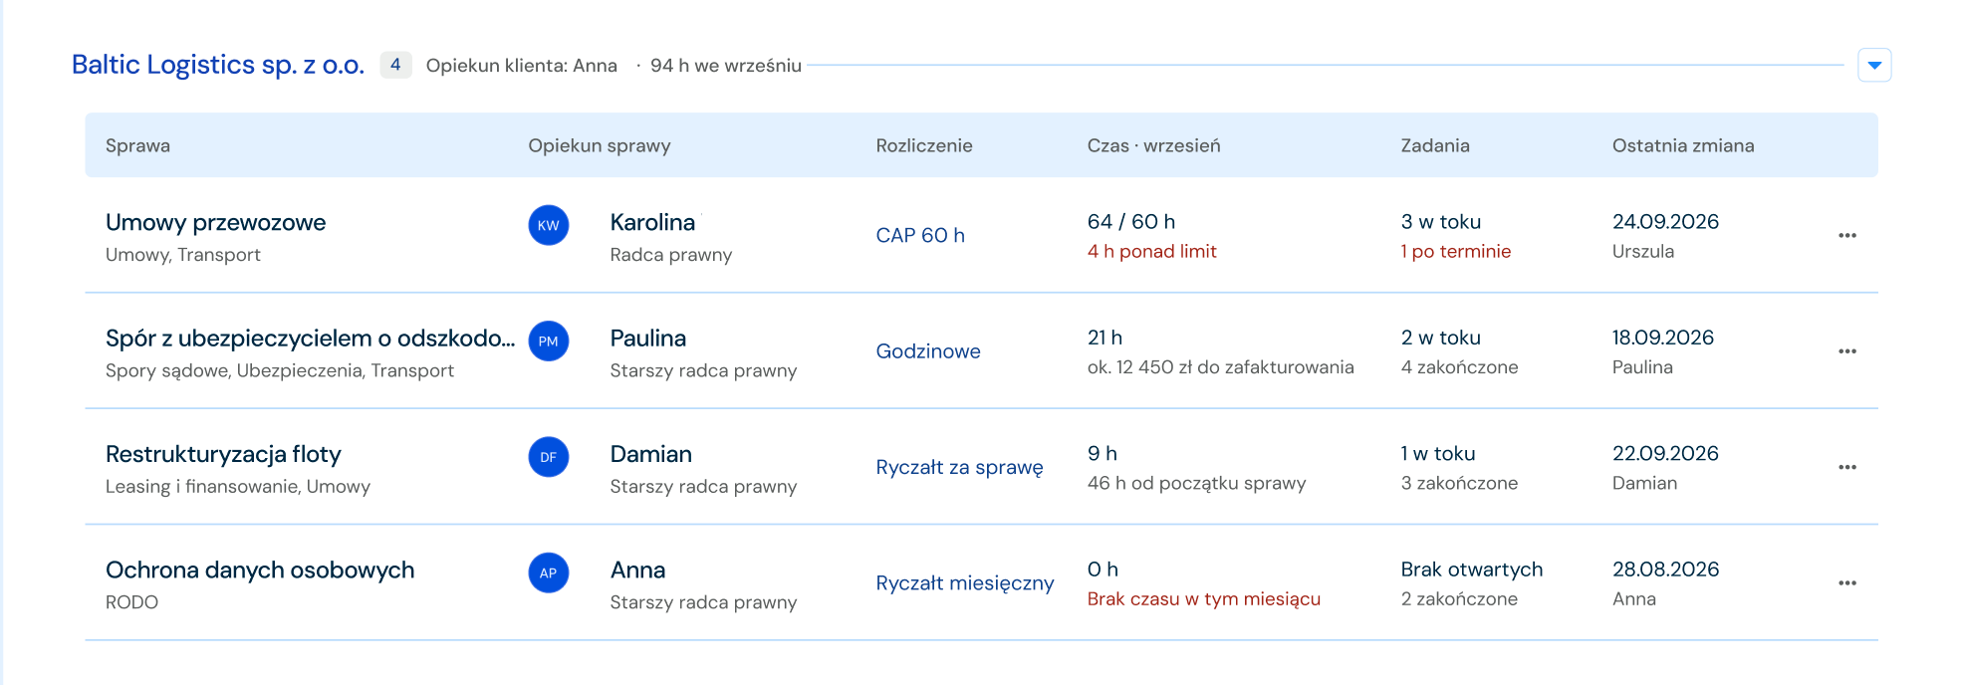The image size is (1964, 685).
Task: Click the date 24.09.2026
Action: [x=1666, y=221]
